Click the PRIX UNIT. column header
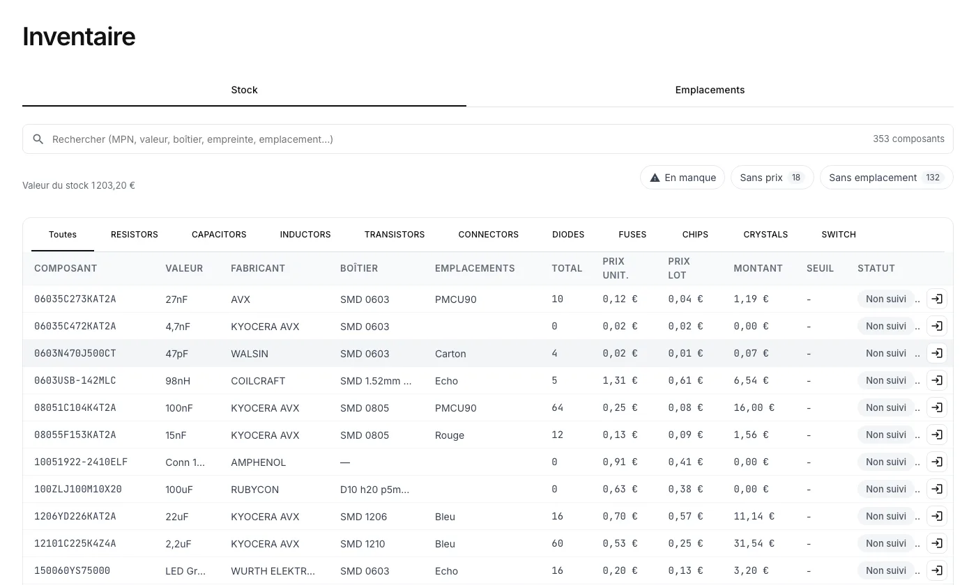 pos(616,268)
